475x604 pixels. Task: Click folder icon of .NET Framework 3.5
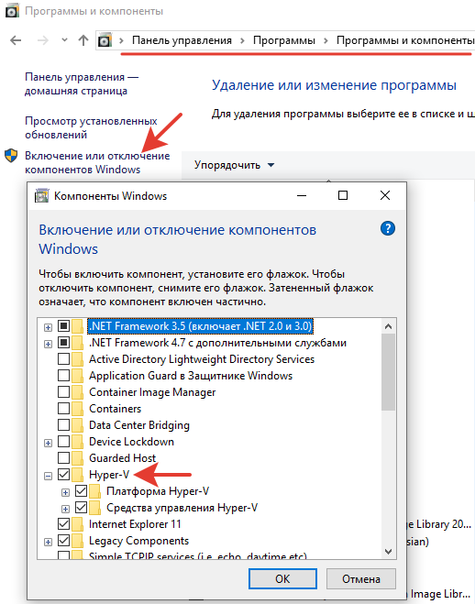tap(77, 326)
